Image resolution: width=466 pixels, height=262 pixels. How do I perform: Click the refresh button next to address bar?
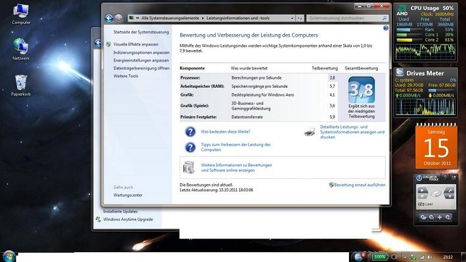tap(300, 18)
